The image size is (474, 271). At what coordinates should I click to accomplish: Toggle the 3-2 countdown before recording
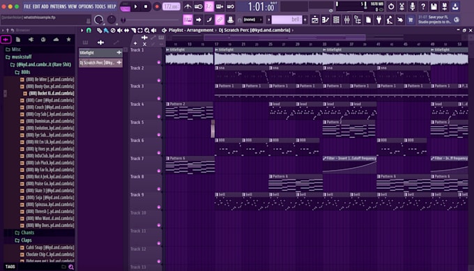[x=209, y=6]
